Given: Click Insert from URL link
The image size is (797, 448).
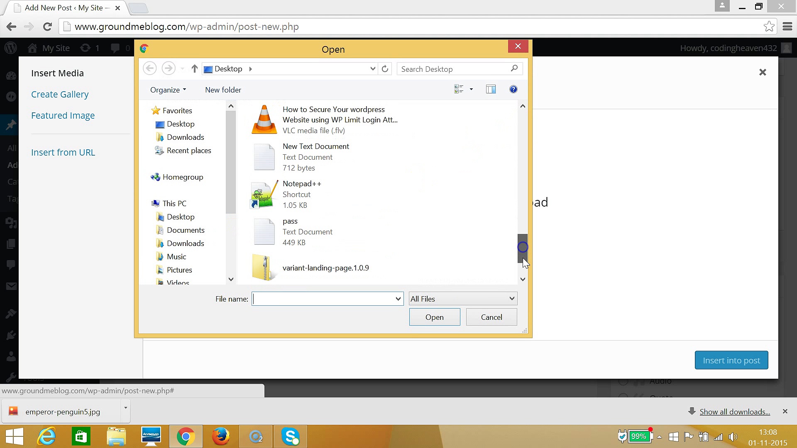Looking at the screenshot, I should (63, 153).
